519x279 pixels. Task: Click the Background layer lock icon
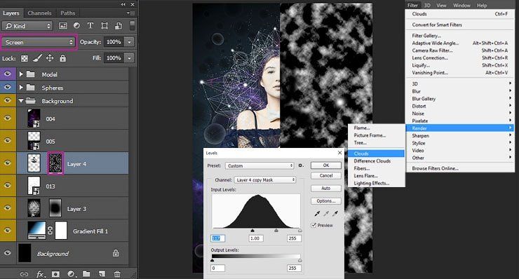click(116, 253)
